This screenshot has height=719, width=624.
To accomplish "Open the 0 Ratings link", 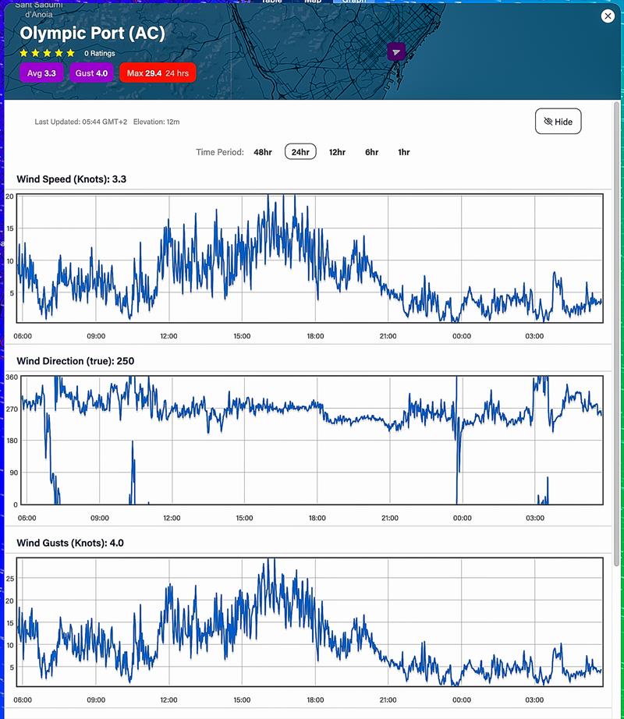I will click(100, 54).
